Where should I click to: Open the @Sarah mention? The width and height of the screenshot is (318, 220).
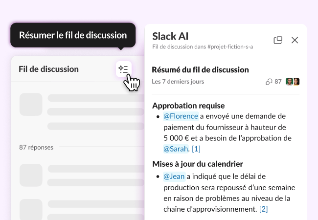176,148
